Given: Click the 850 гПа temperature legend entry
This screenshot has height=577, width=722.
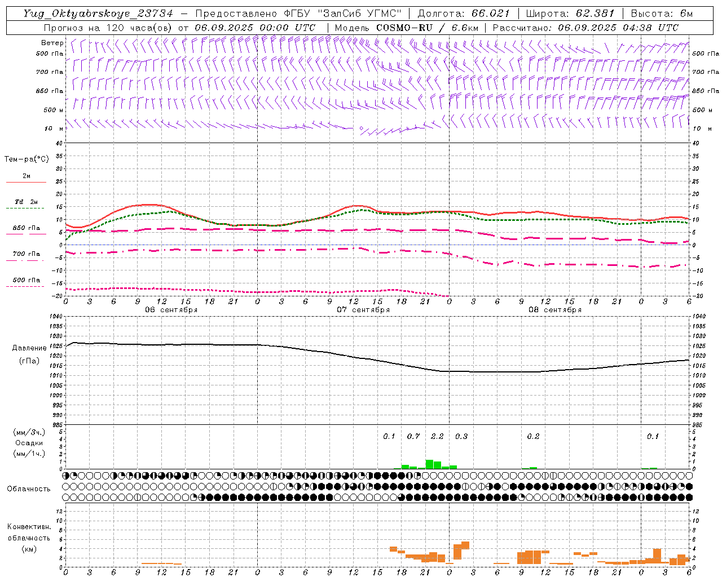Looking at the screenshot, I should [x=26, y=228].
